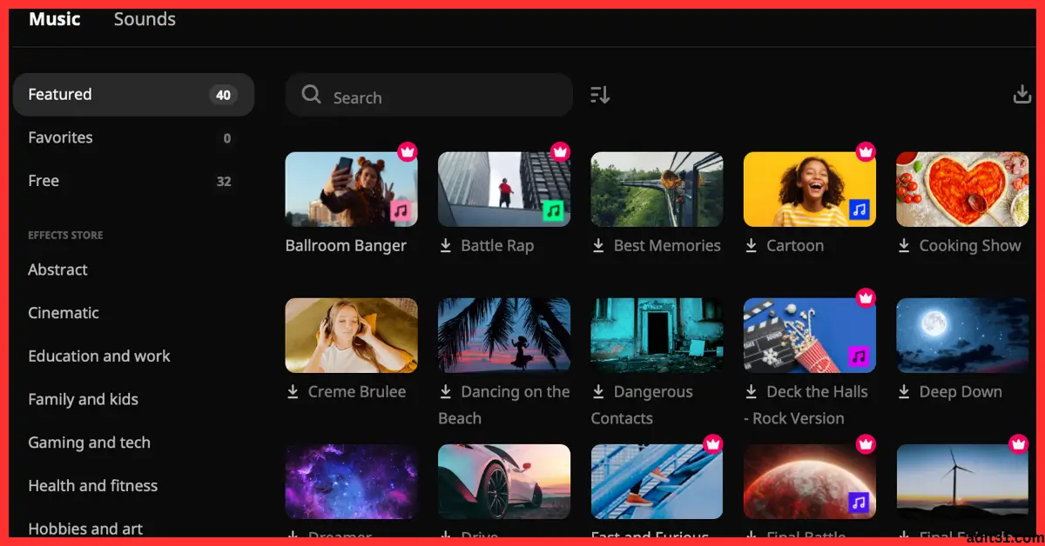Click the magnifier icon in search box
The width and height of the screenshot is (1045, 546).
312,95
